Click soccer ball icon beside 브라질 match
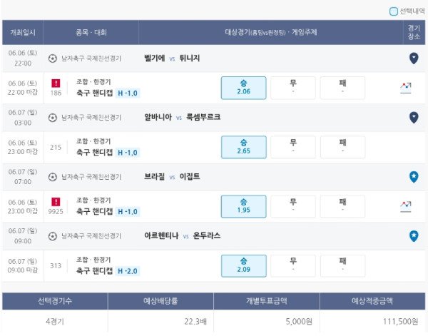 click(52, 177)
